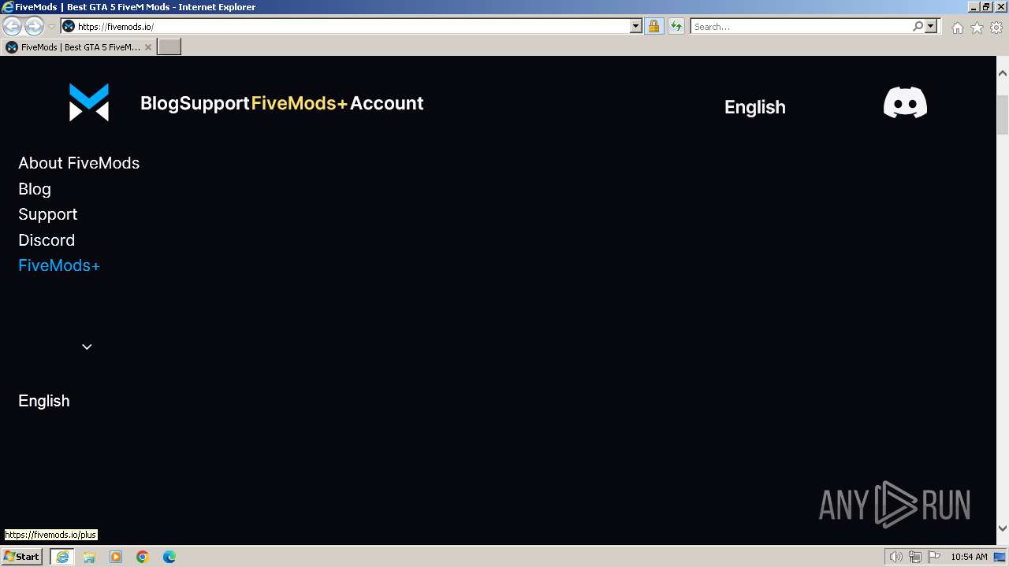Open browser Tools gear icon

[x=996, y=28]
